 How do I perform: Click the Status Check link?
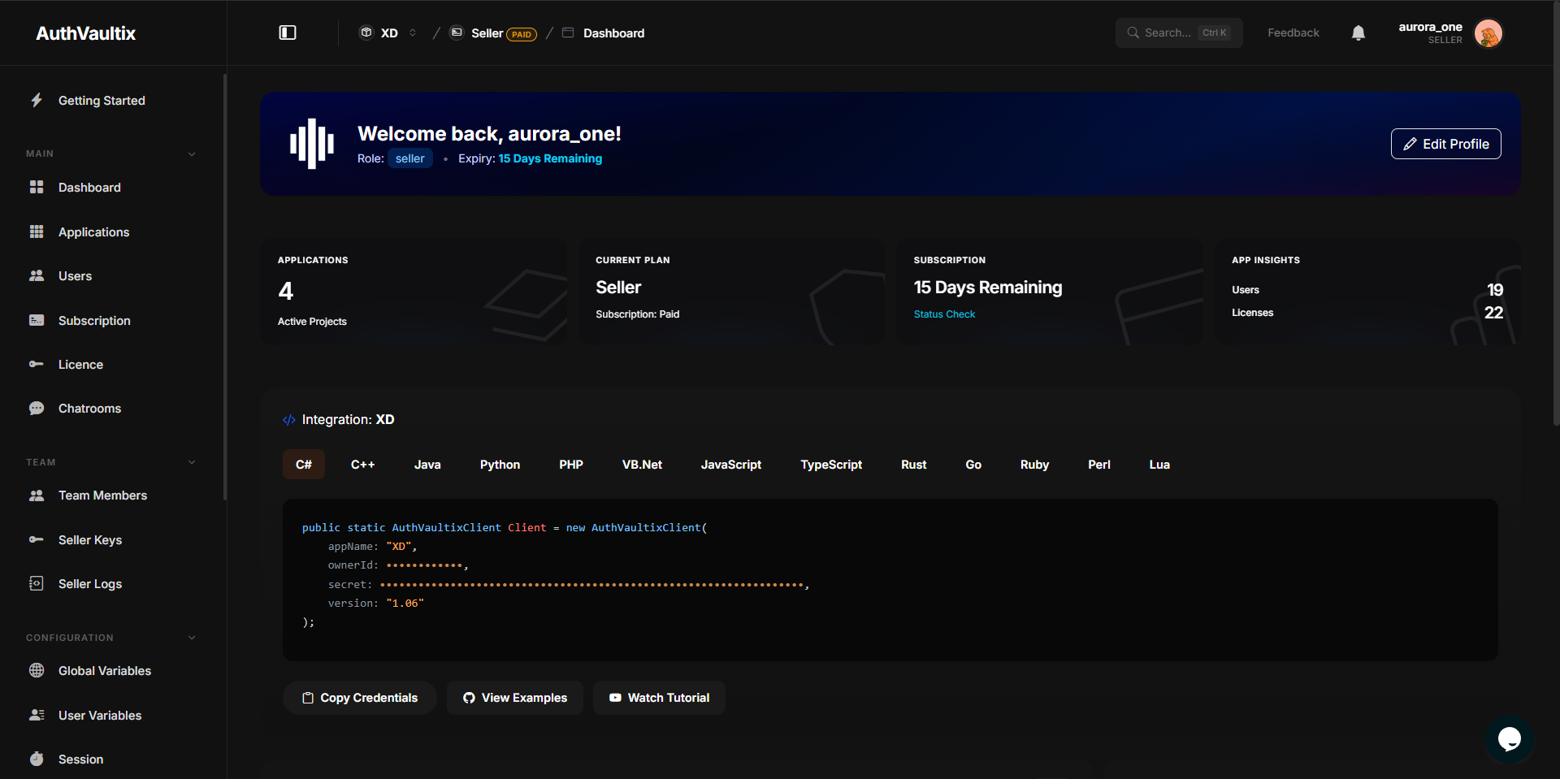944,314
